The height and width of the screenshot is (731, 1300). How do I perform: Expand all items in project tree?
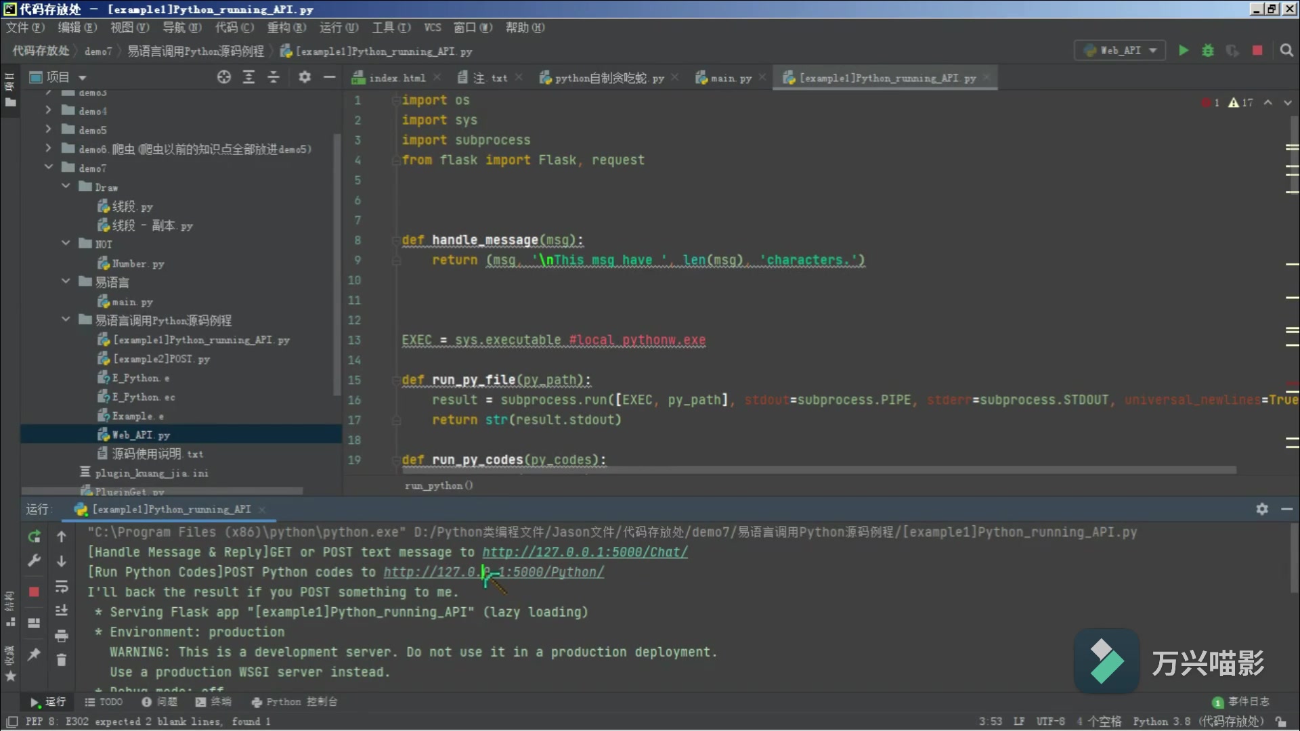(x=248, y=77)
